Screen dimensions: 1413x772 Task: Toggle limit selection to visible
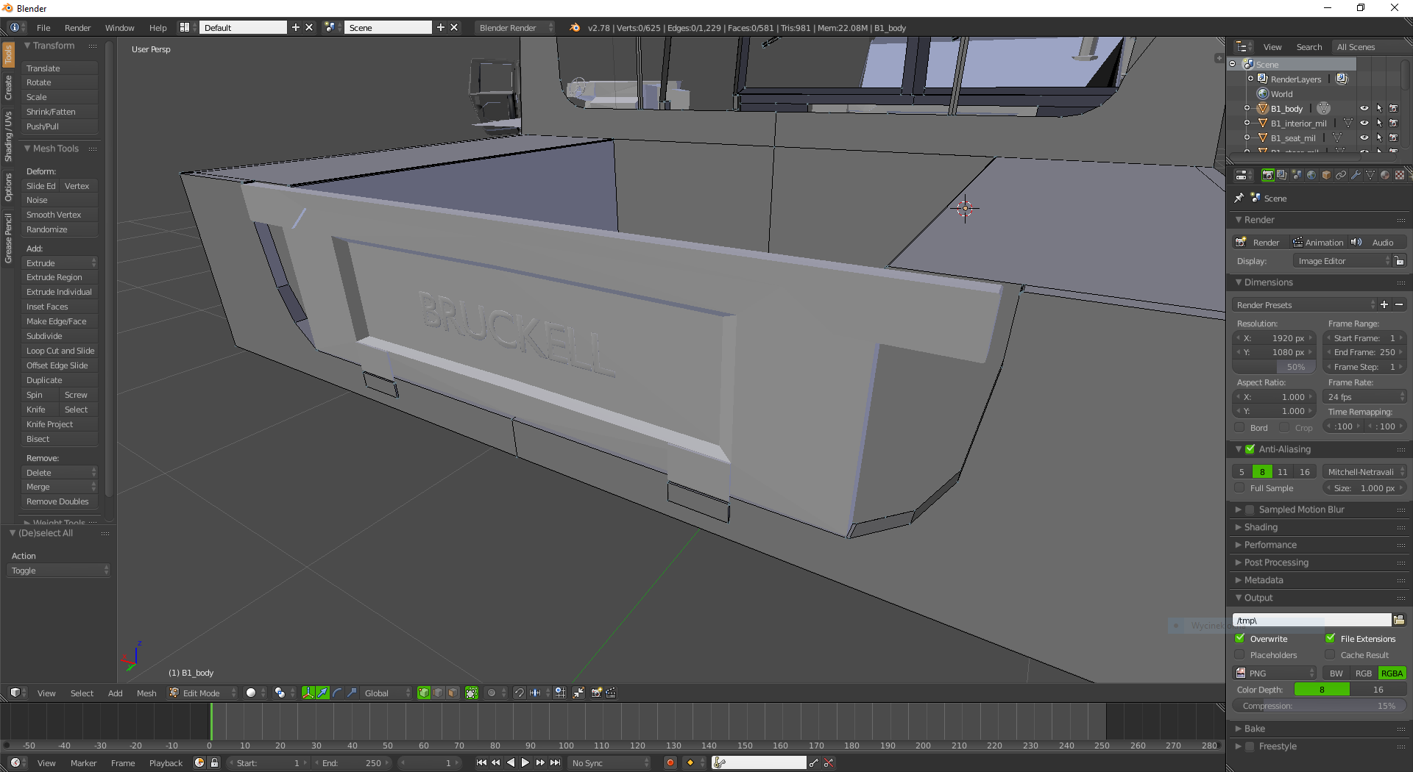472,693
